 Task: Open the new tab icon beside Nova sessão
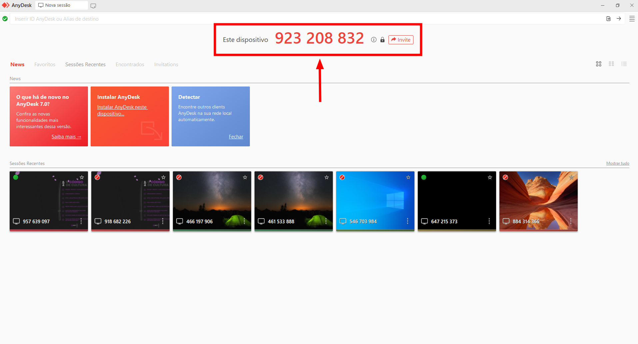click(x=93, y=6)
